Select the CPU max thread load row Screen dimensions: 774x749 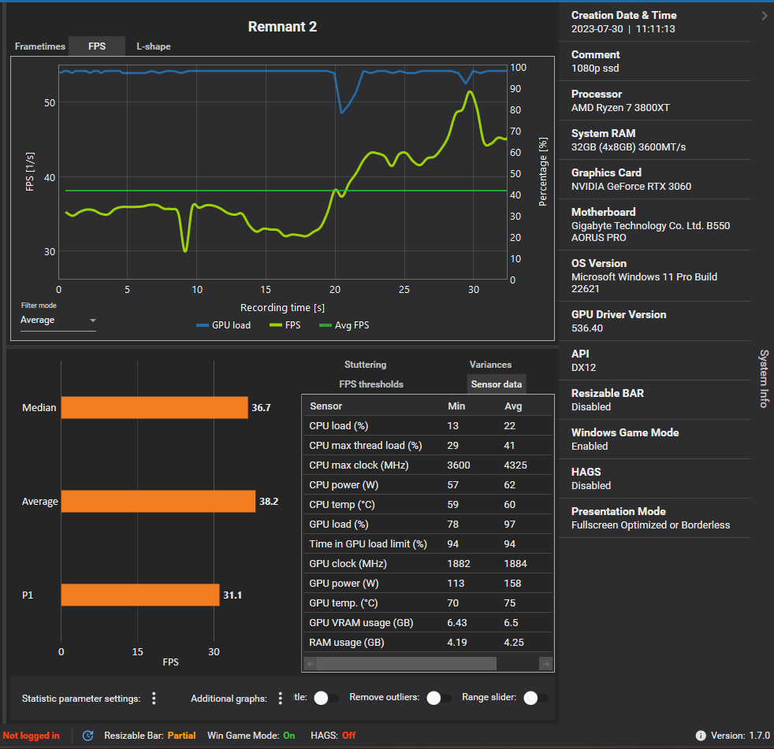coord(427,445)
